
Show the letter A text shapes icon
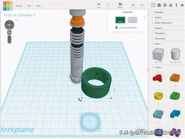tap(171, 5)
